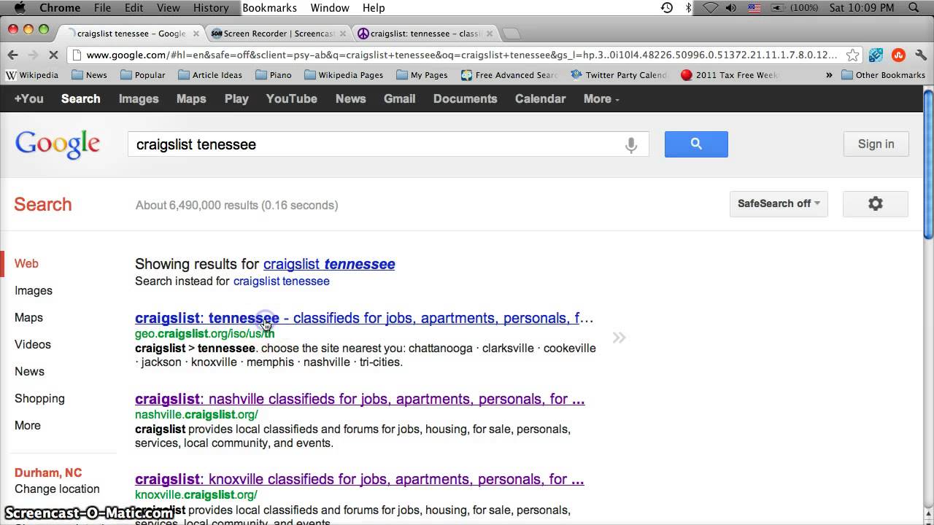Open Free Advanced Search bookmark
Viewport: 934px width, 525px height.
509,75
